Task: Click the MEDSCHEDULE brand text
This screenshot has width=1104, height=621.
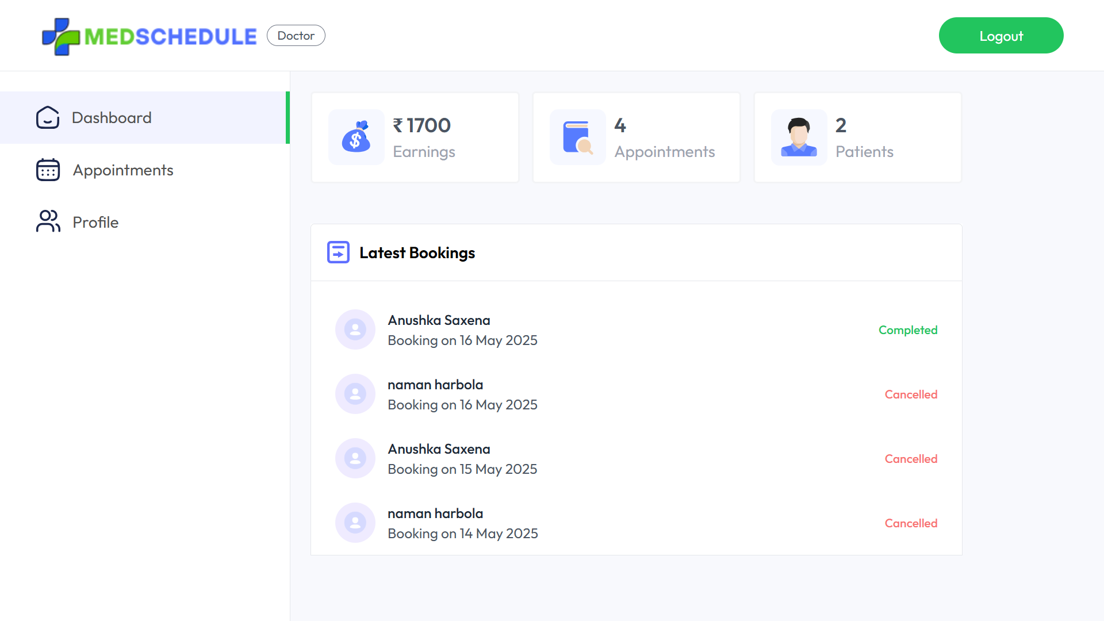Action: click(x=171, y=37)
